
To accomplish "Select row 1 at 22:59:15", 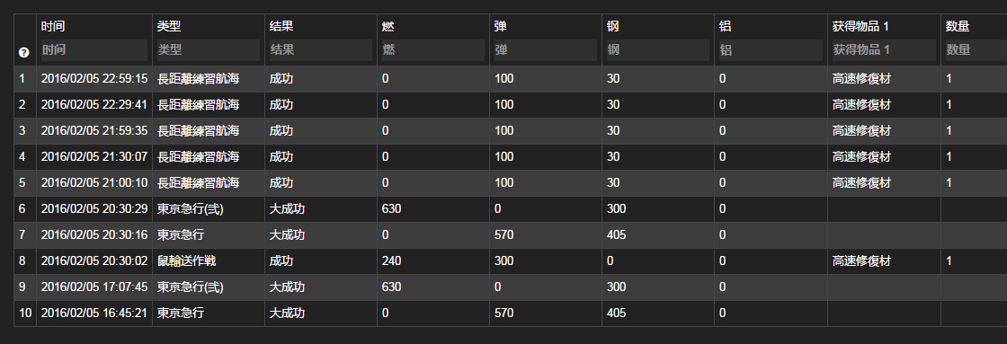I will 511,79.
